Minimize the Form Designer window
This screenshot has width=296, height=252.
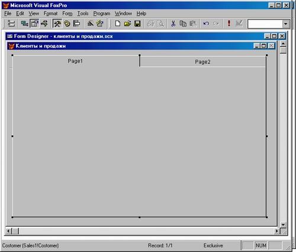pyautogui.click(x=267, y=36)
